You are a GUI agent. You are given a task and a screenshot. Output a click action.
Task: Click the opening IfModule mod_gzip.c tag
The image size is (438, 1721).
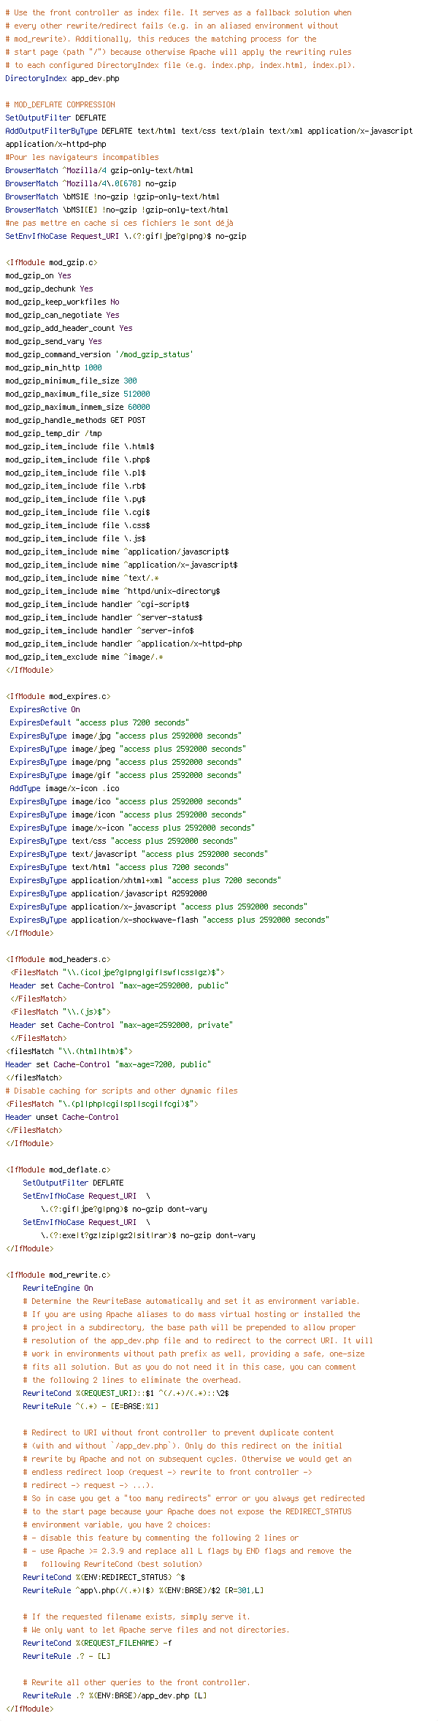[51, 262]
